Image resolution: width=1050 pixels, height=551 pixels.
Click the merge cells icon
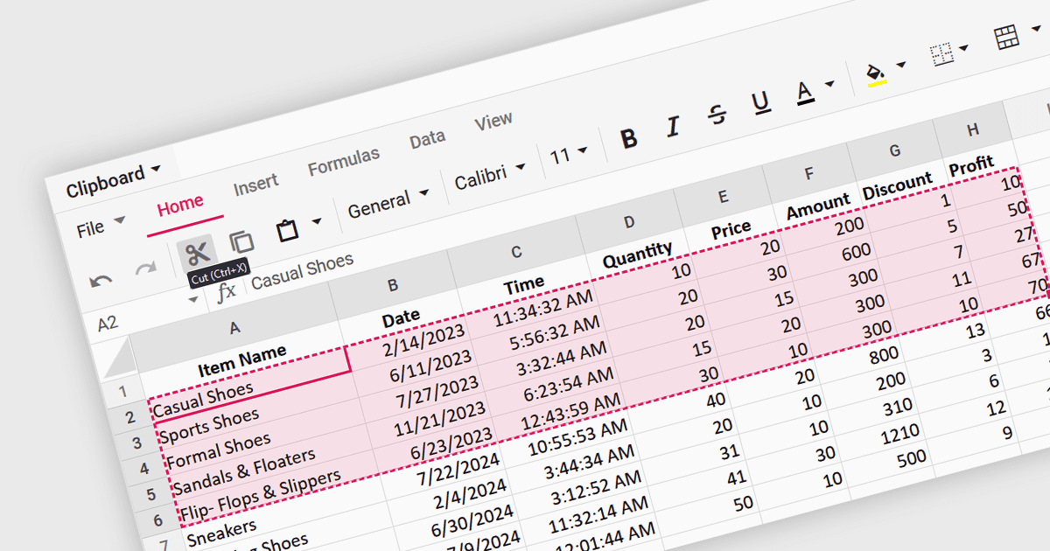(1006, 37)
